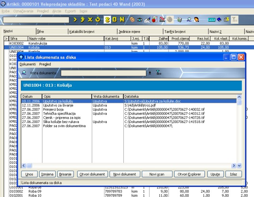
Task: Click the grey sphere toolbar icon
Action: [x=170, y=20]
